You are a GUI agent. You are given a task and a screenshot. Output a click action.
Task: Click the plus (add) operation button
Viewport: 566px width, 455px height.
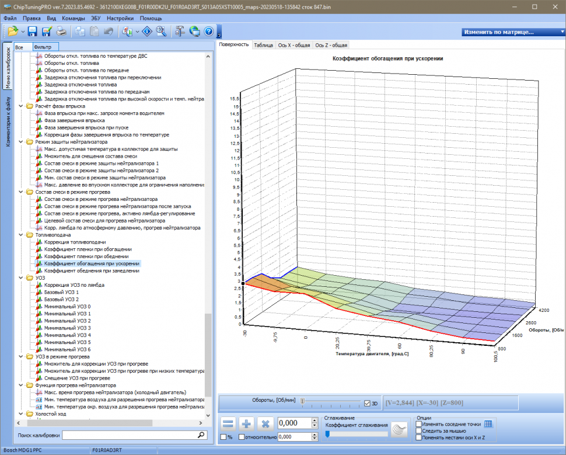click(247, 423)
